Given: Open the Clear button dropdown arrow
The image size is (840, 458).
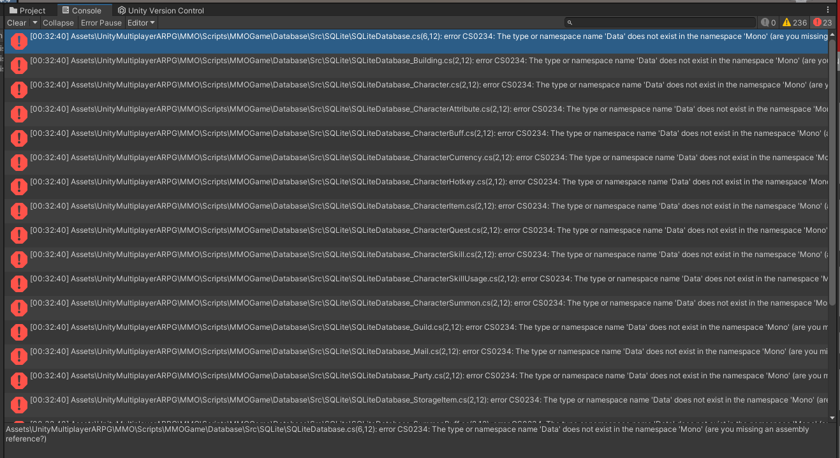Looking at the screenshot, I should pos(35,23).
